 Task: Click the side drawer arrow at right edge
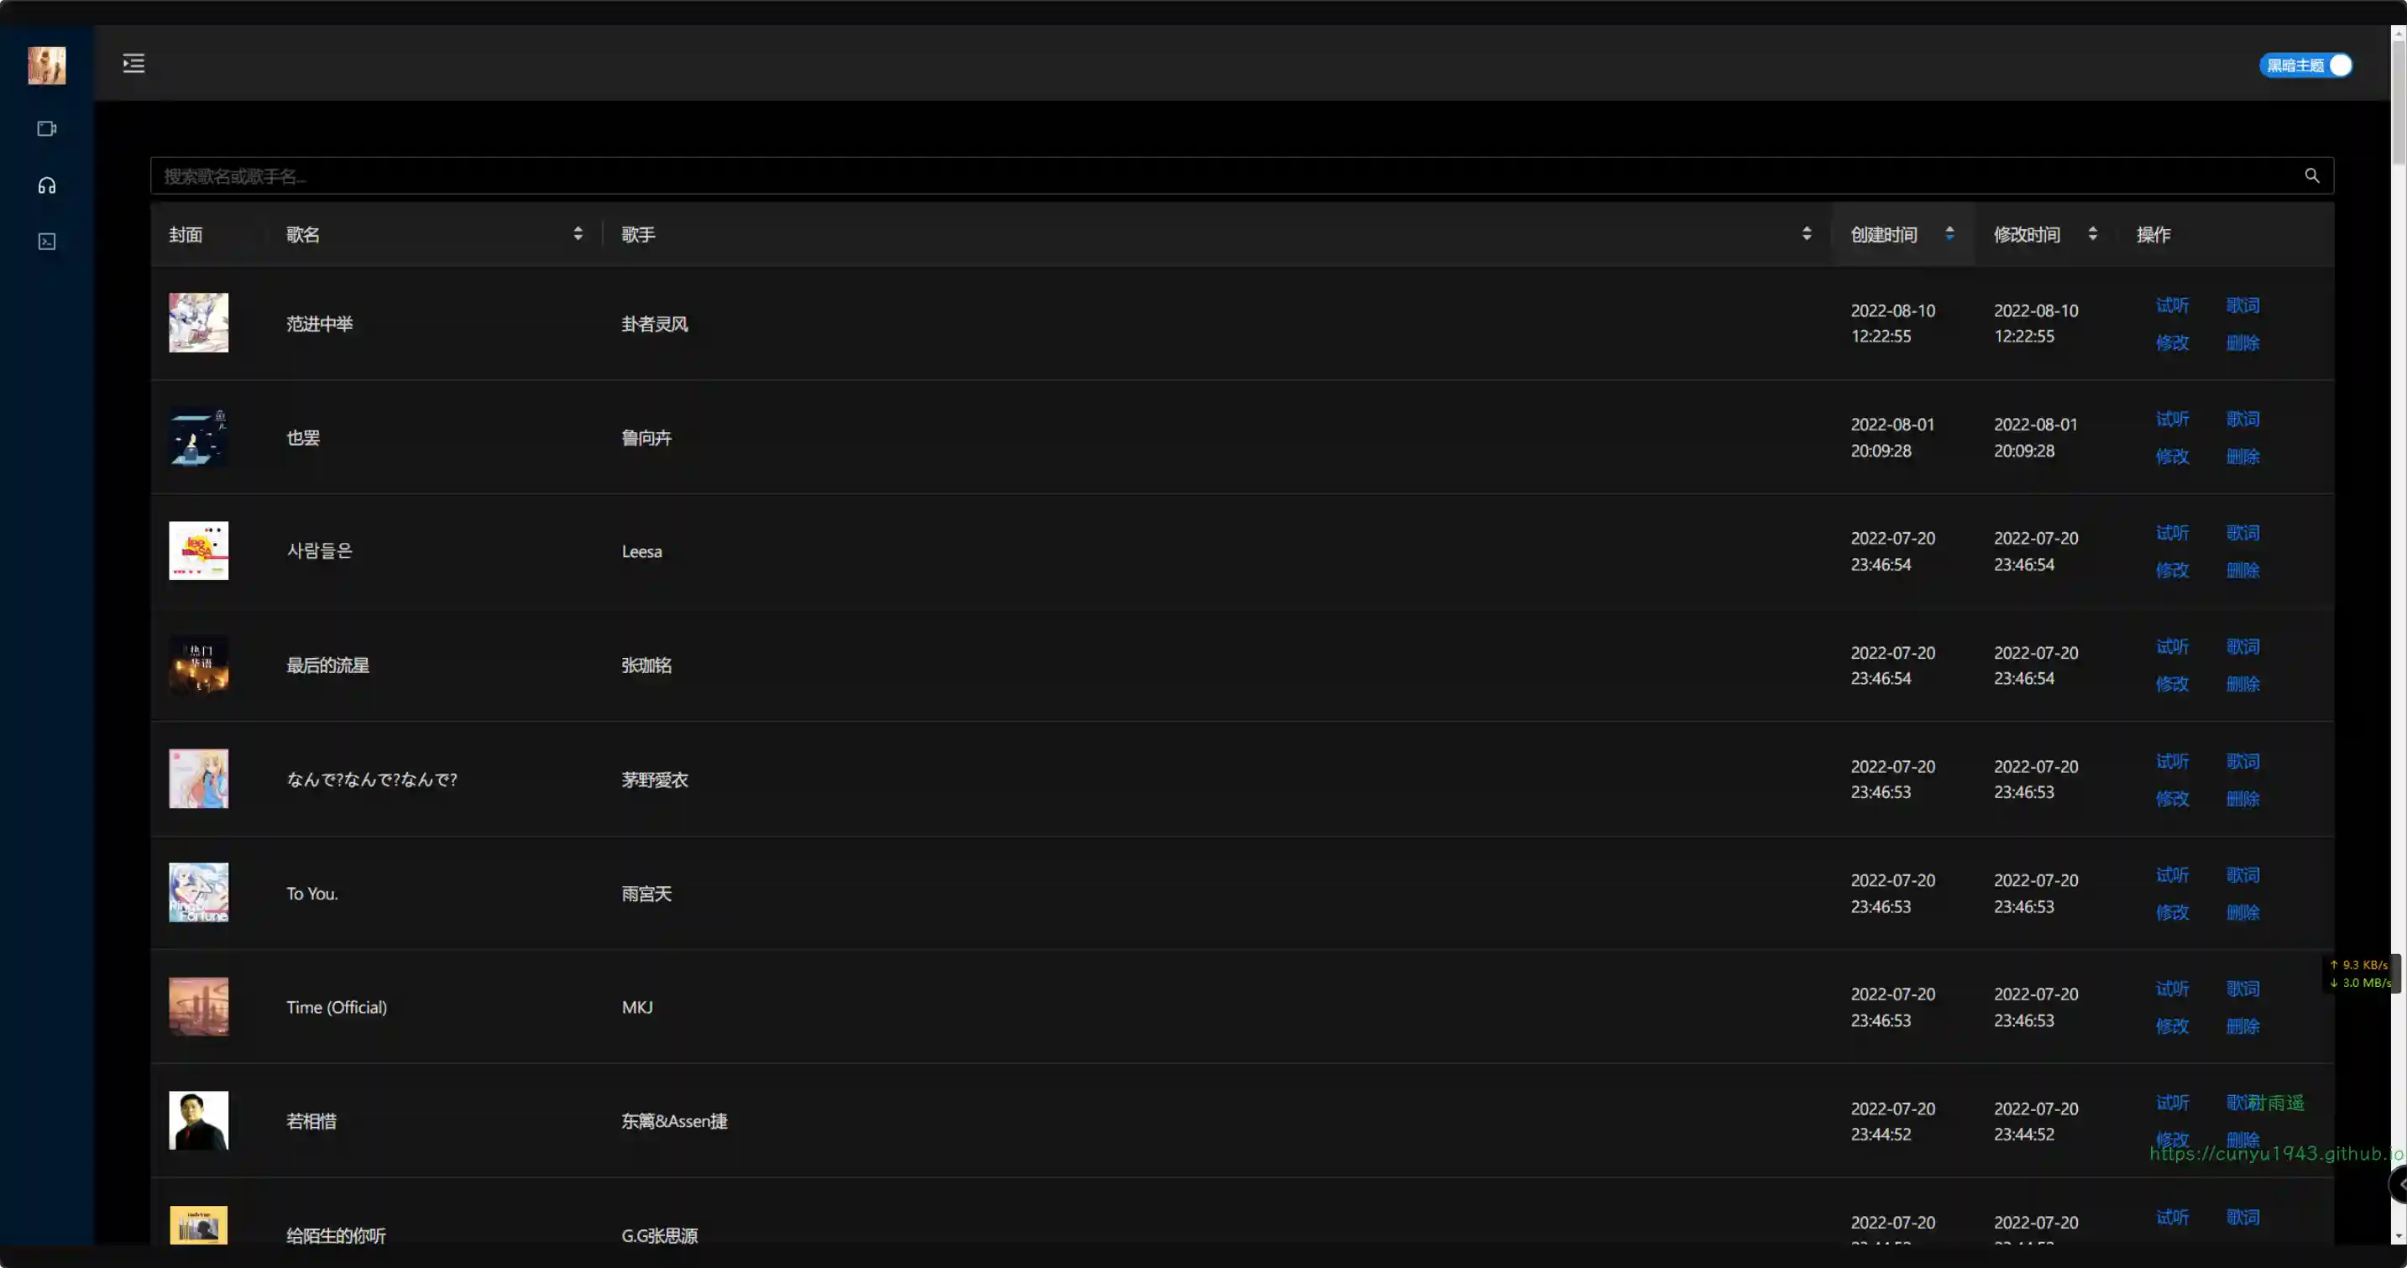tap(2399, 1184)
